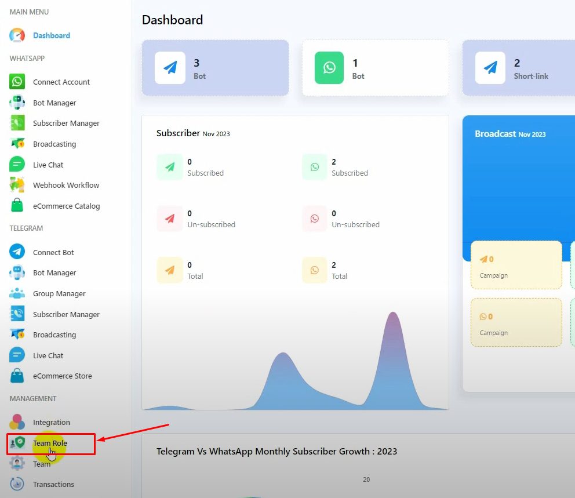Click the Telegram Campaign count tile
This screenshot has width=575, height=498.
516,265
